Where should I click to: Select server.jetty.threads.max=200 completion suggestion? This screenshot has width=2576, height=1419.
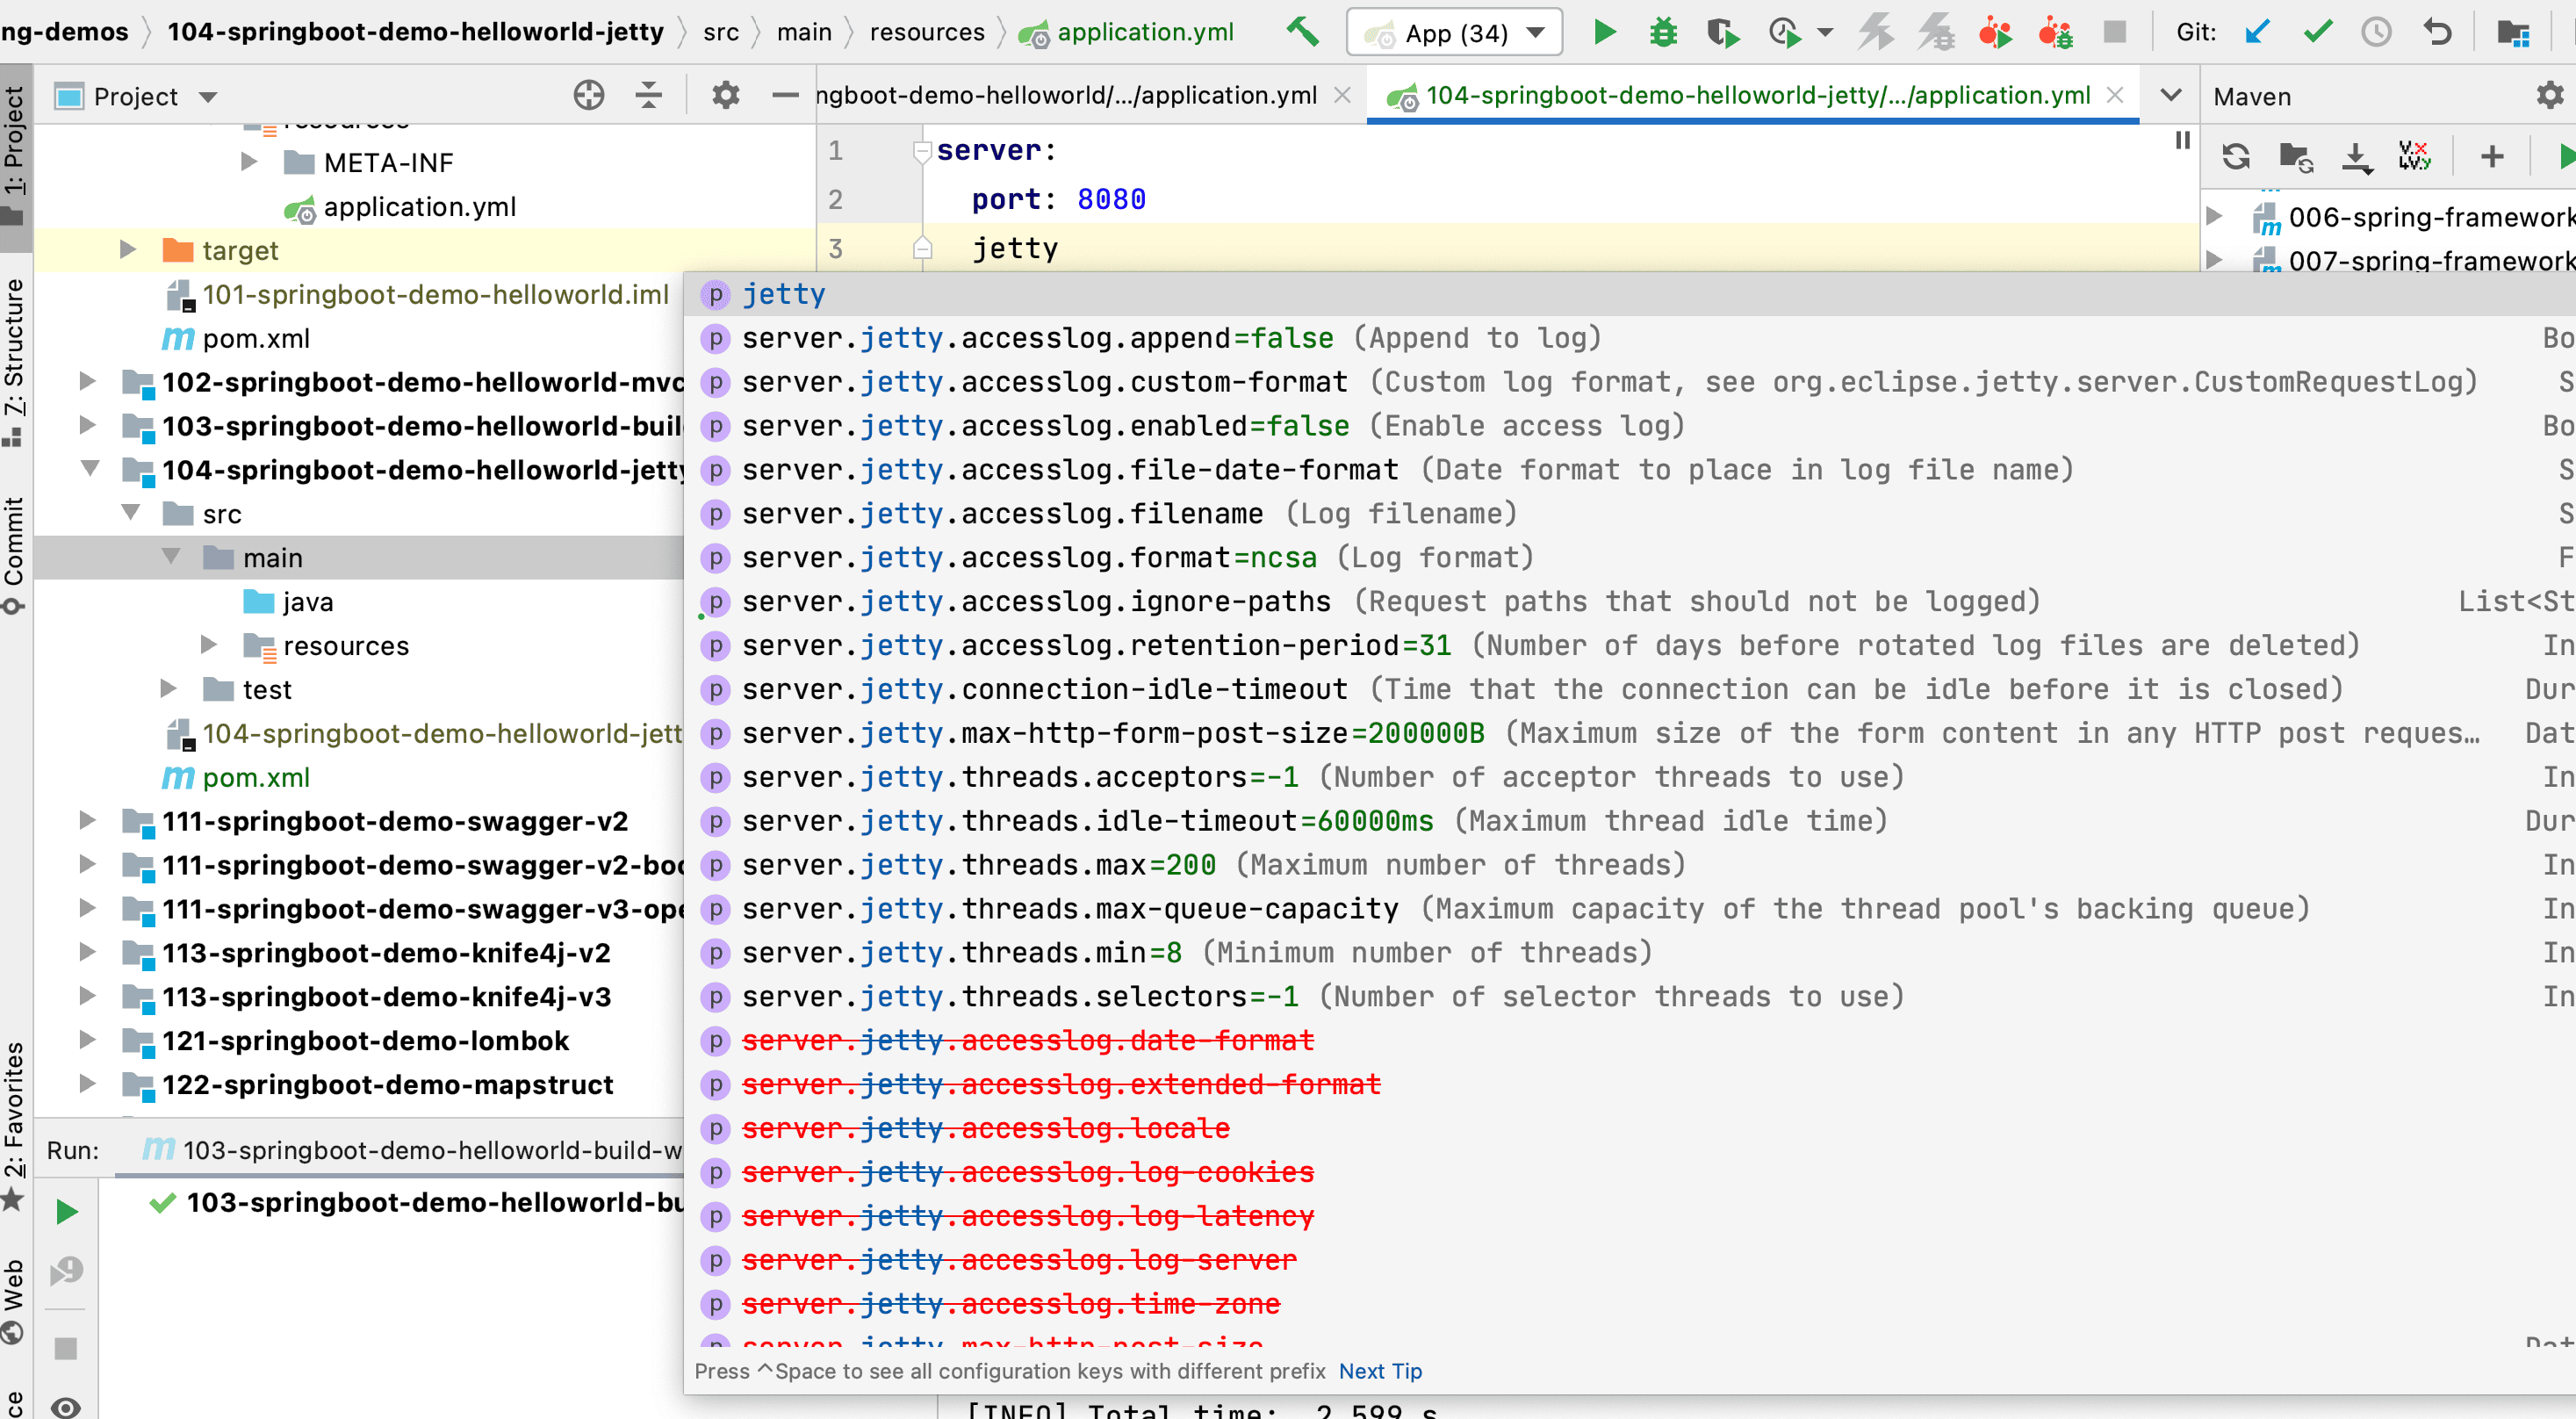point(978,865)
